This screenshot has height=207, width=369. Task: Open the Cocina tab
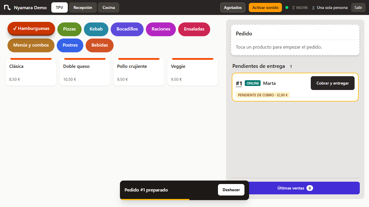[x=109, y=7]
